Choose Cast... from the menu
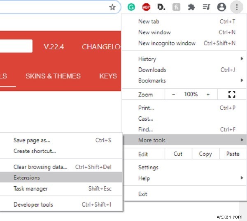Image resolution: width=247 pixels, height=221 pixels. [x=184, y=119]
